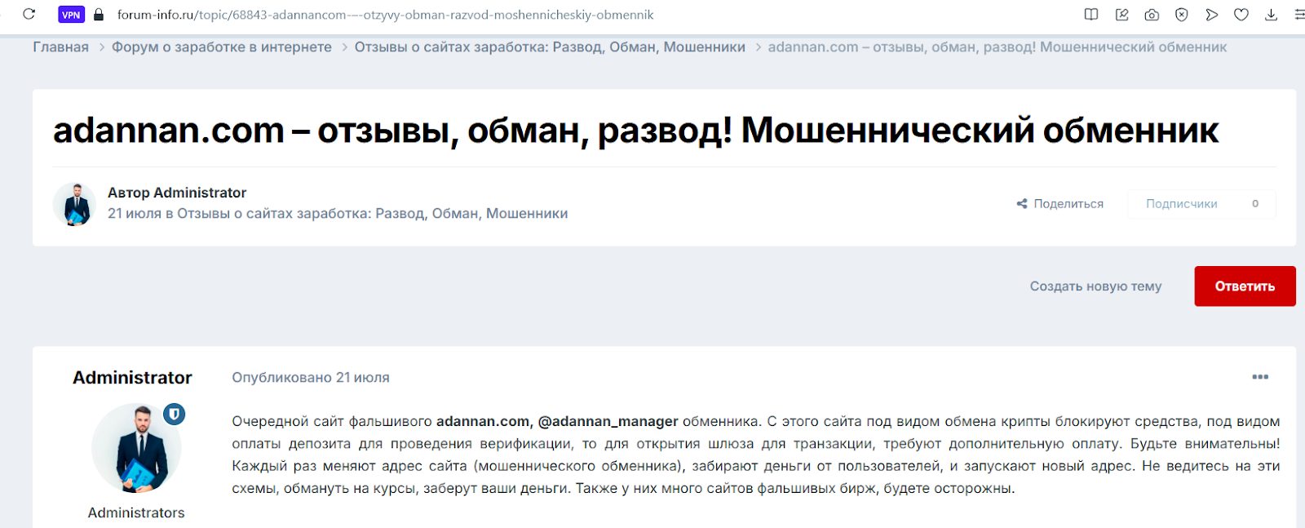Screen dimensions: 1305x528
Task: Click the moderator shield badge on the avatar
Action: click(174, 415)
